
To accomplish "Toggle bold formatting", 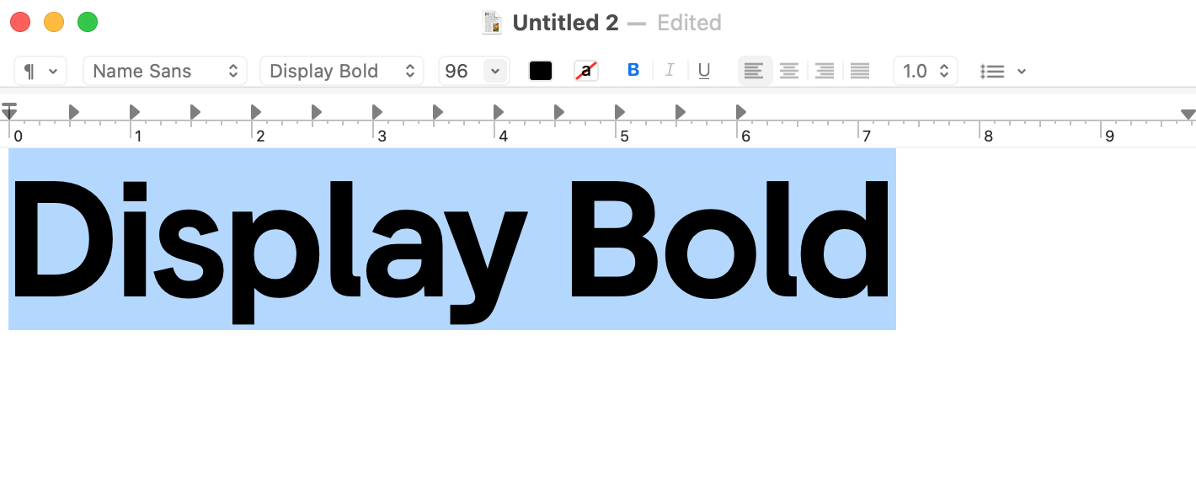I will click(633, 71).
